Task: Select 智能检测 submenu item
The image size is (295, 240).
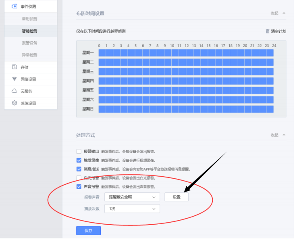Action: [31, 31]
